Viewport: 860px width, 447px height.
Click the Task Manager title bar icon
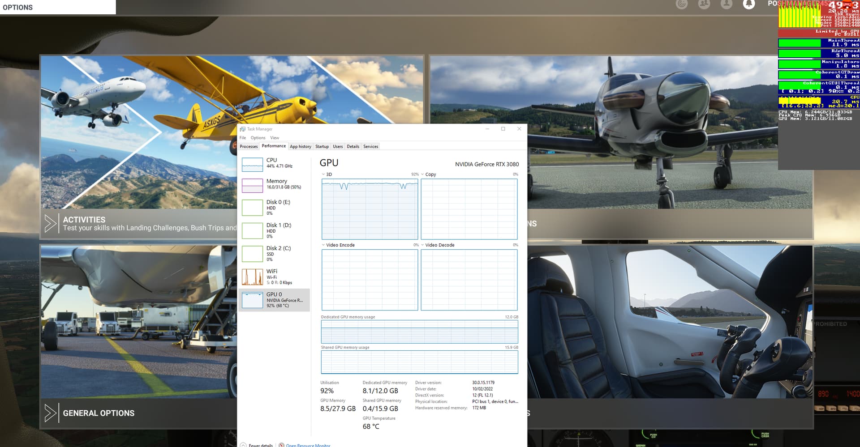242,129
